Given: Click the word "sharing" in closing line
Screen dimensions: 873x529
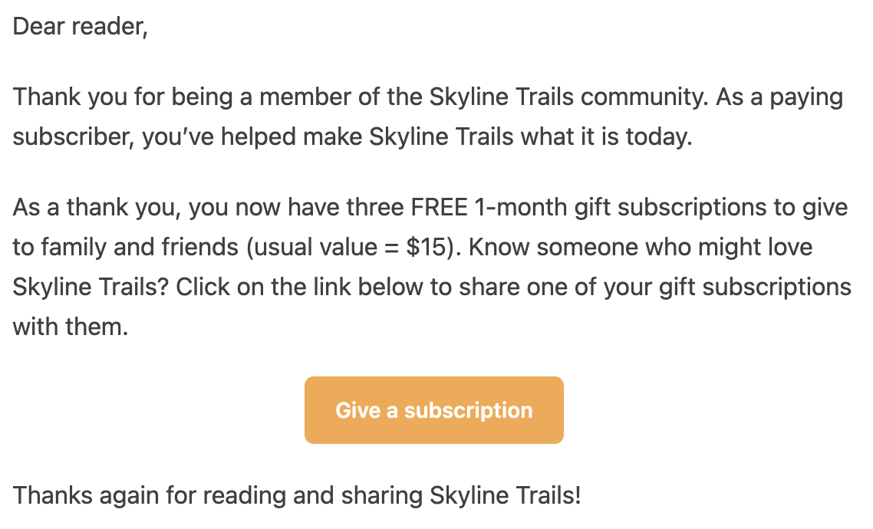Looking at the screenshot, I should click(x=382, y=495).
